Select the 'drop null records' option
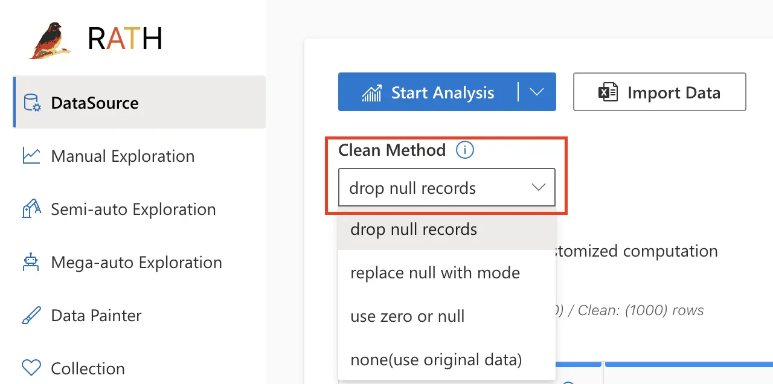 tap(414, 229)
